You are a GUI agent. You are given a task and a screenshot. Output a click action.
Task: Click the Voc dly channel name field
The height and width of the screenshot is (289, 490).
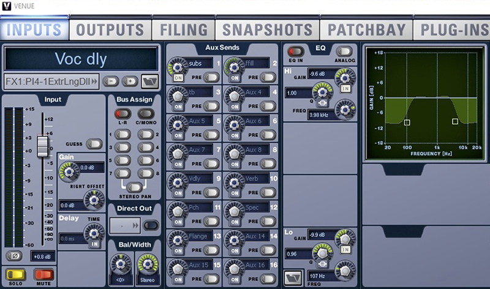click(81, 59)
